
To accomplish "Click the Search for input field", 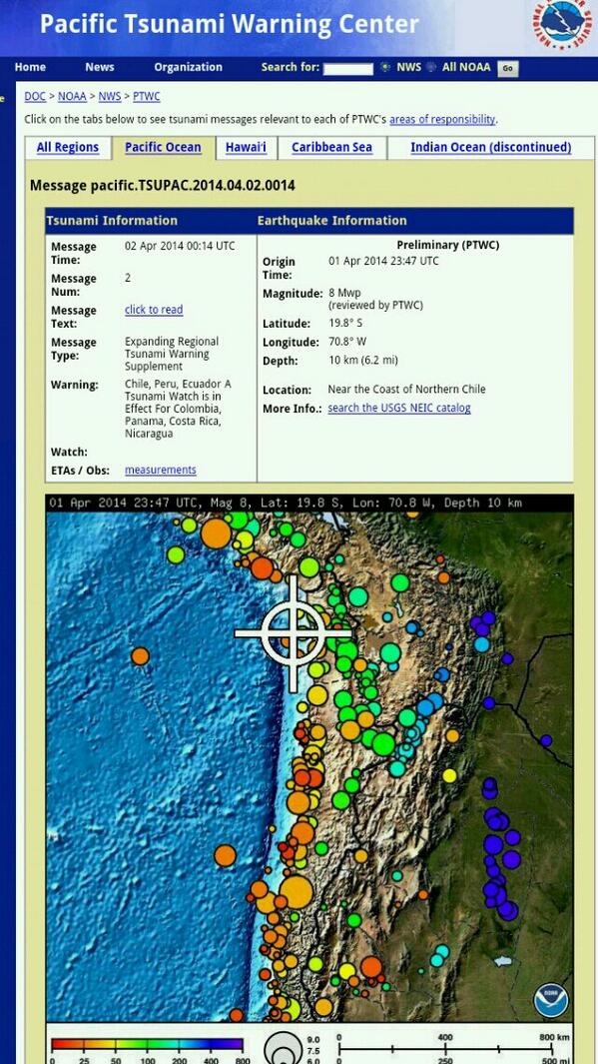I will point(347,69).
